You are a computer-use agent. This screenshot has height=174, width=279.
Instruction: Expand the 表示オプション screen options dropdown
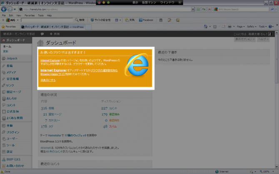[x=245, y=39]
